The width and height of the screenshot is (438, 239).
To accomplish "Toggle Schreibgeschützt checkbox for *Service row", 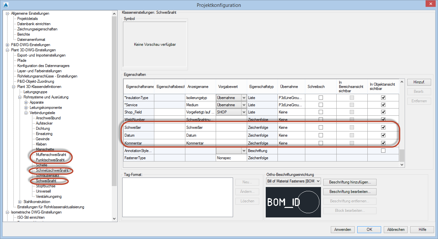I will pyautogui.click(x=321, y=105).
